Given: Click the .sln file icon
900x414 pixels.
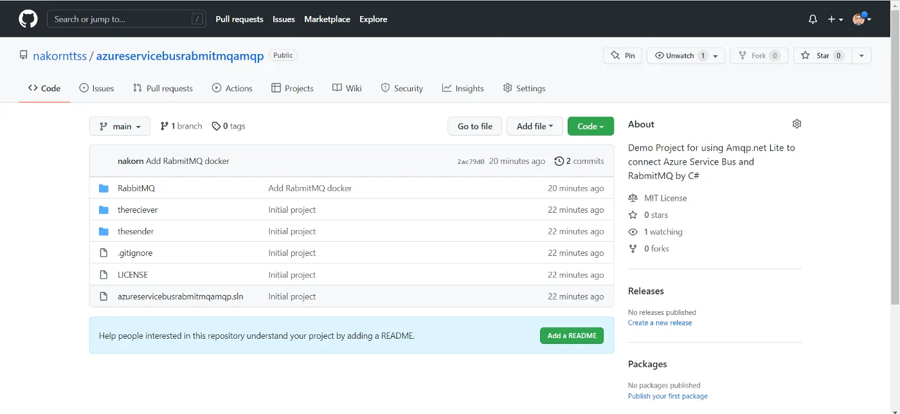Looking at the screenshot, I should pyautogui.click(x=104, y=296).
